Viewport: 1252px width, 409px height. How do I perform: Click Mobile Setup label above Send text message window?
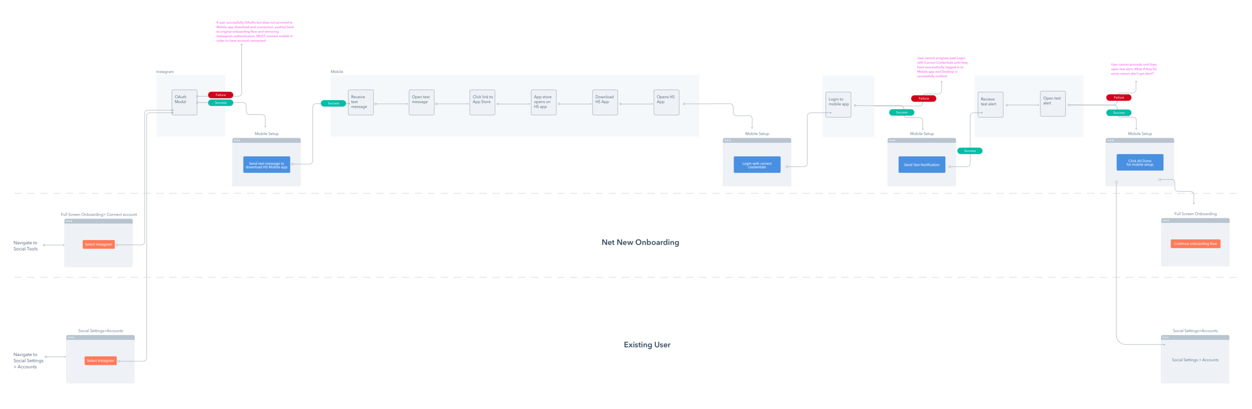point(266,134)
